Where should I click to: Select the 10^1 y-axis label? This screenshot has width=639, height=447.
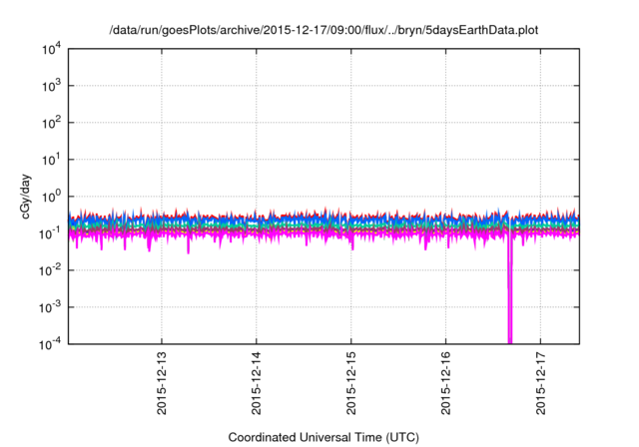click(x=51, y=160)
